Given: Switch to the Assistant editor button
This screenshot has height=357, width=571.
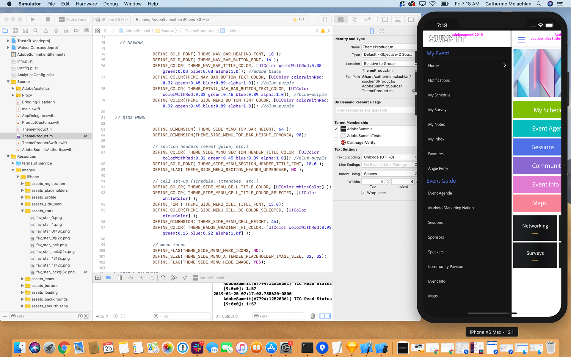Looking at the screenshot, I should pos(354,19).
